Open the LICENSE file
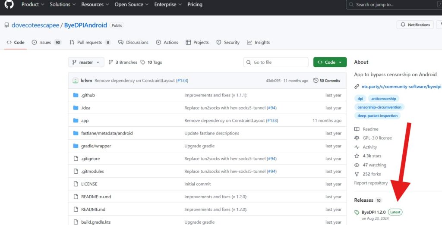This screenshot has height=225, width=442. [89, 184]
